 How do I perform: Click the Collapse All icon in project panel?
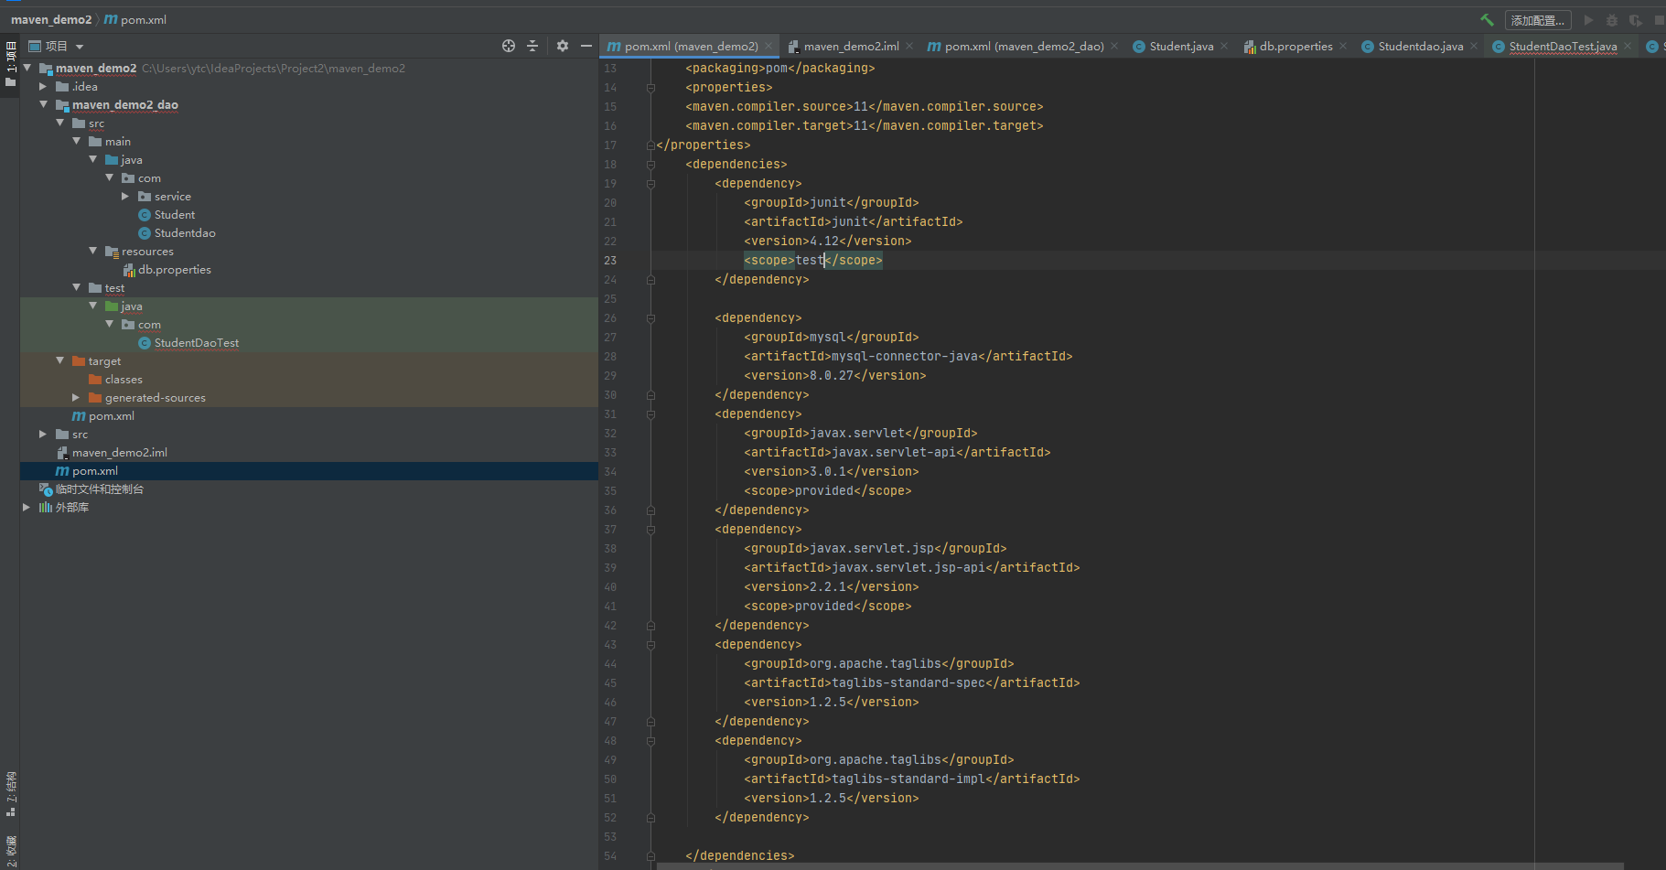(532, 46)
